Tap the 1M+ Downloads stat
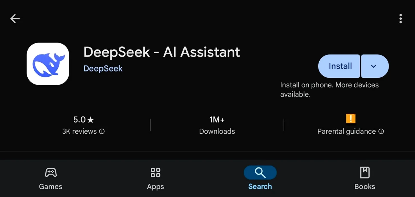The image size is (415, 197). [217, 125]
